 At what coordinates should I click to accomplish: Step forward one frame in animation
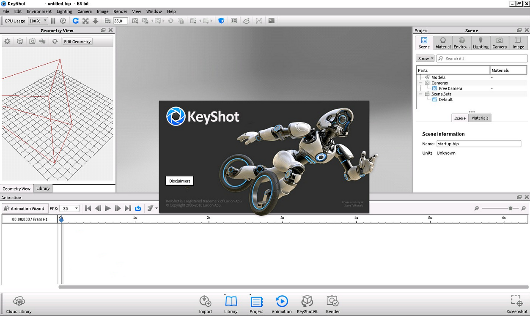tap(118, 208)
